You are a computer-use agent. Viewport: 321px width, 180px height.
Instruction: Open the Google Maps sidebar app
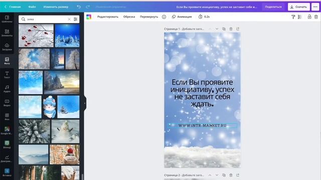coord(7,130)
